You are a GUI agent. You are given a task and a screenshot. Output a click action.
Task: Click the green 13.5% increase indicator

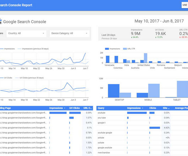click(159, 37)
